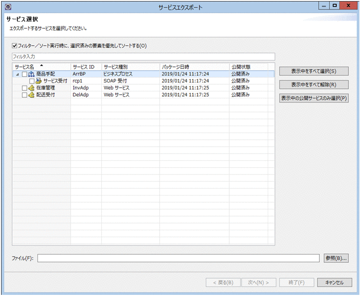Screen dimensions: 361x297
Task: Click 表示中をすべて解除(R) button
Action: [314, 85]
